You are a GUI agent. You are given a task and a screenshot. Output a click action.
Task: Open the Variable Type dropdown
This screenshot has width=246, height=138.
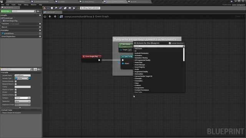tap(22, 78)
